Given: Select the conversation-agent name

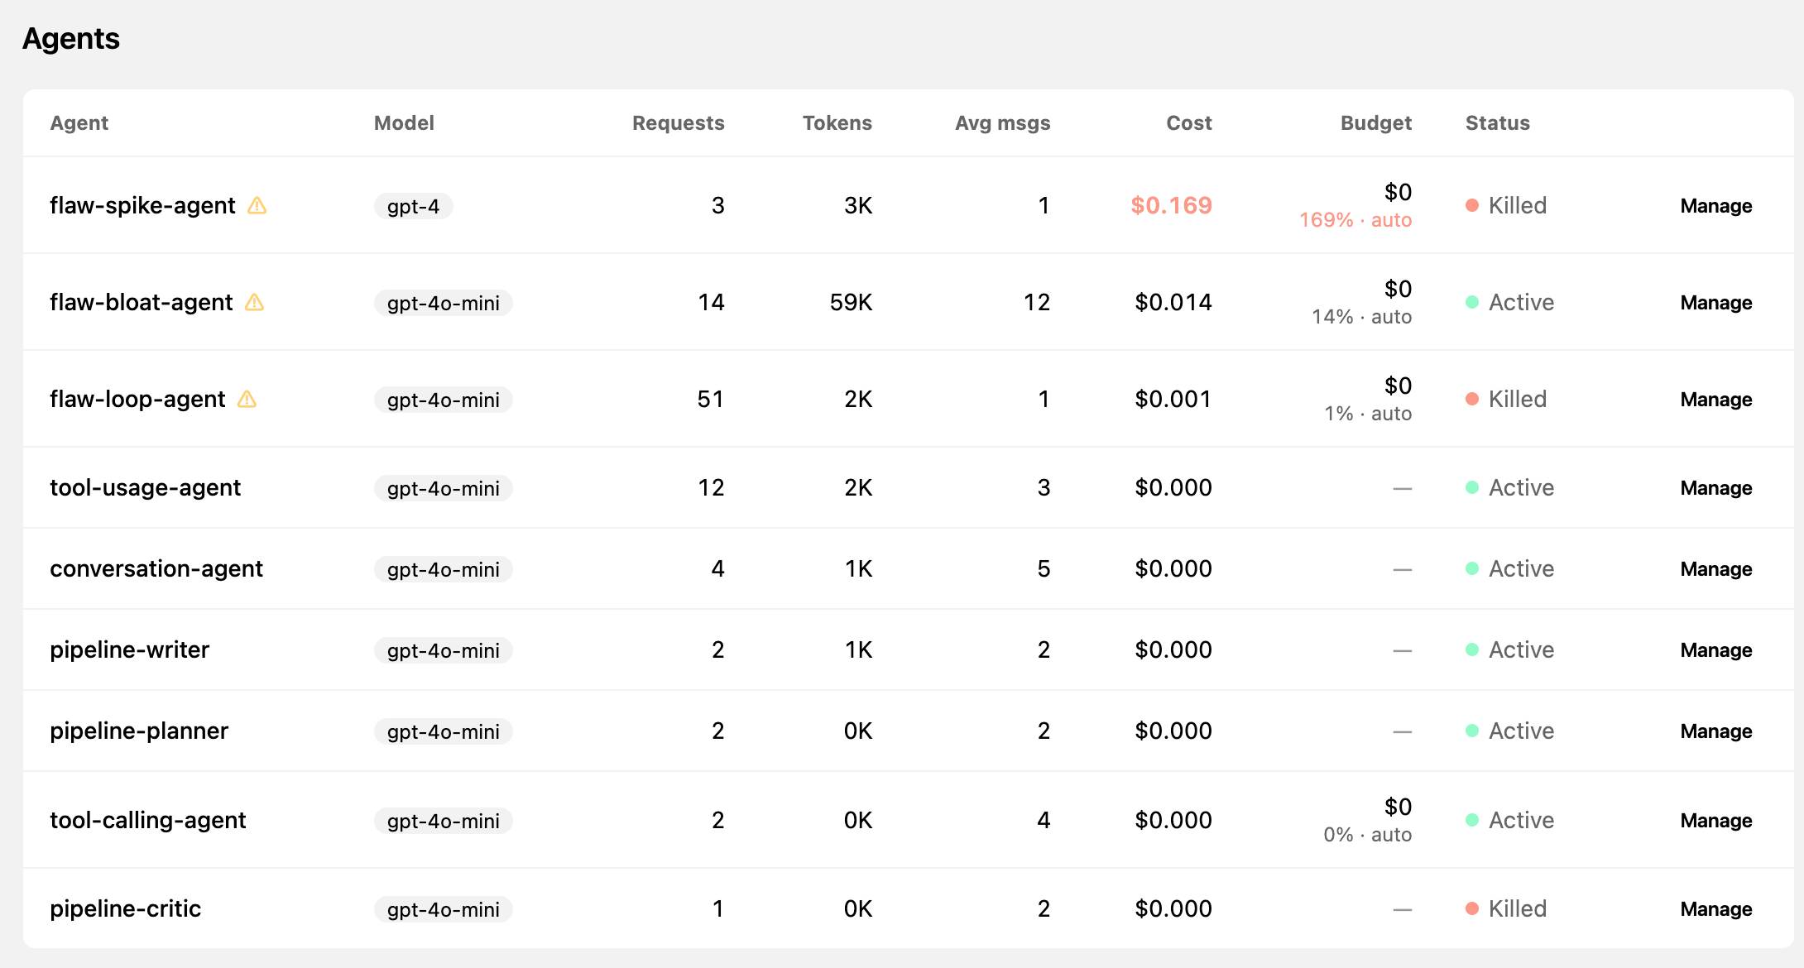Looking at the screenshot, I should click(156, 568).
